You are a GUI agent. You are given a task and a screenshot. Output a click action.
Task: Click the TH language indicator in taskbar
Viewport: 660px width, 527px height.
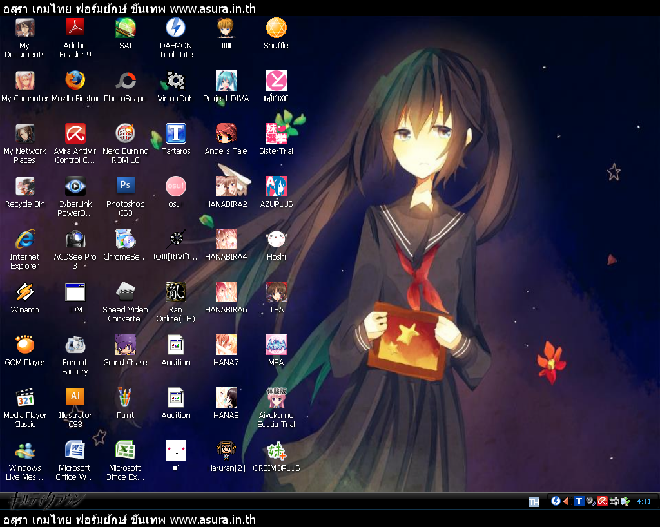pos(534,501)
